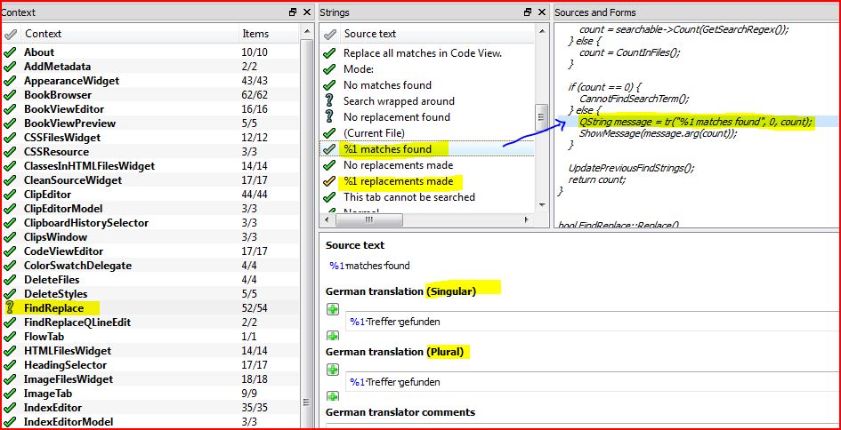841x430 pixels.
Task: Click the German Singular translation field
Action: (x=593, y=322)
